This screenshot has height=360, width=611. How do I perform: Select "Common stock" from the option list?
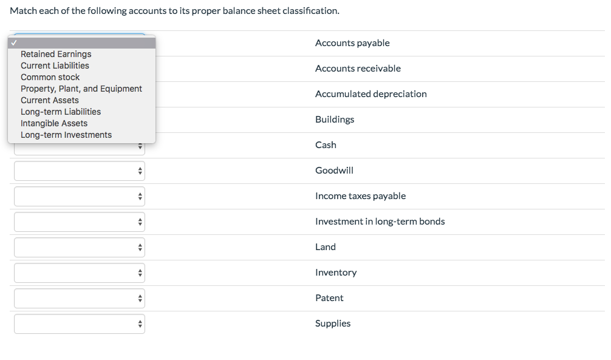(x=50, y=77)
